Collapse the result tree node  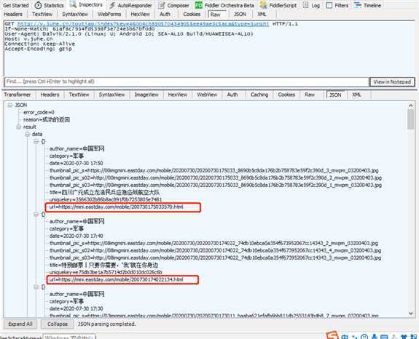point(19,127)
